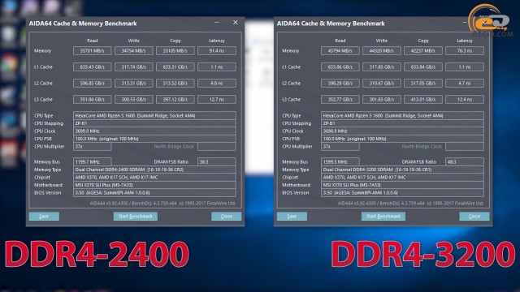This screenshot has height=292, width=520.
Task: Select L2 cache read 596.85 GB/s
Action: (92, 83)
